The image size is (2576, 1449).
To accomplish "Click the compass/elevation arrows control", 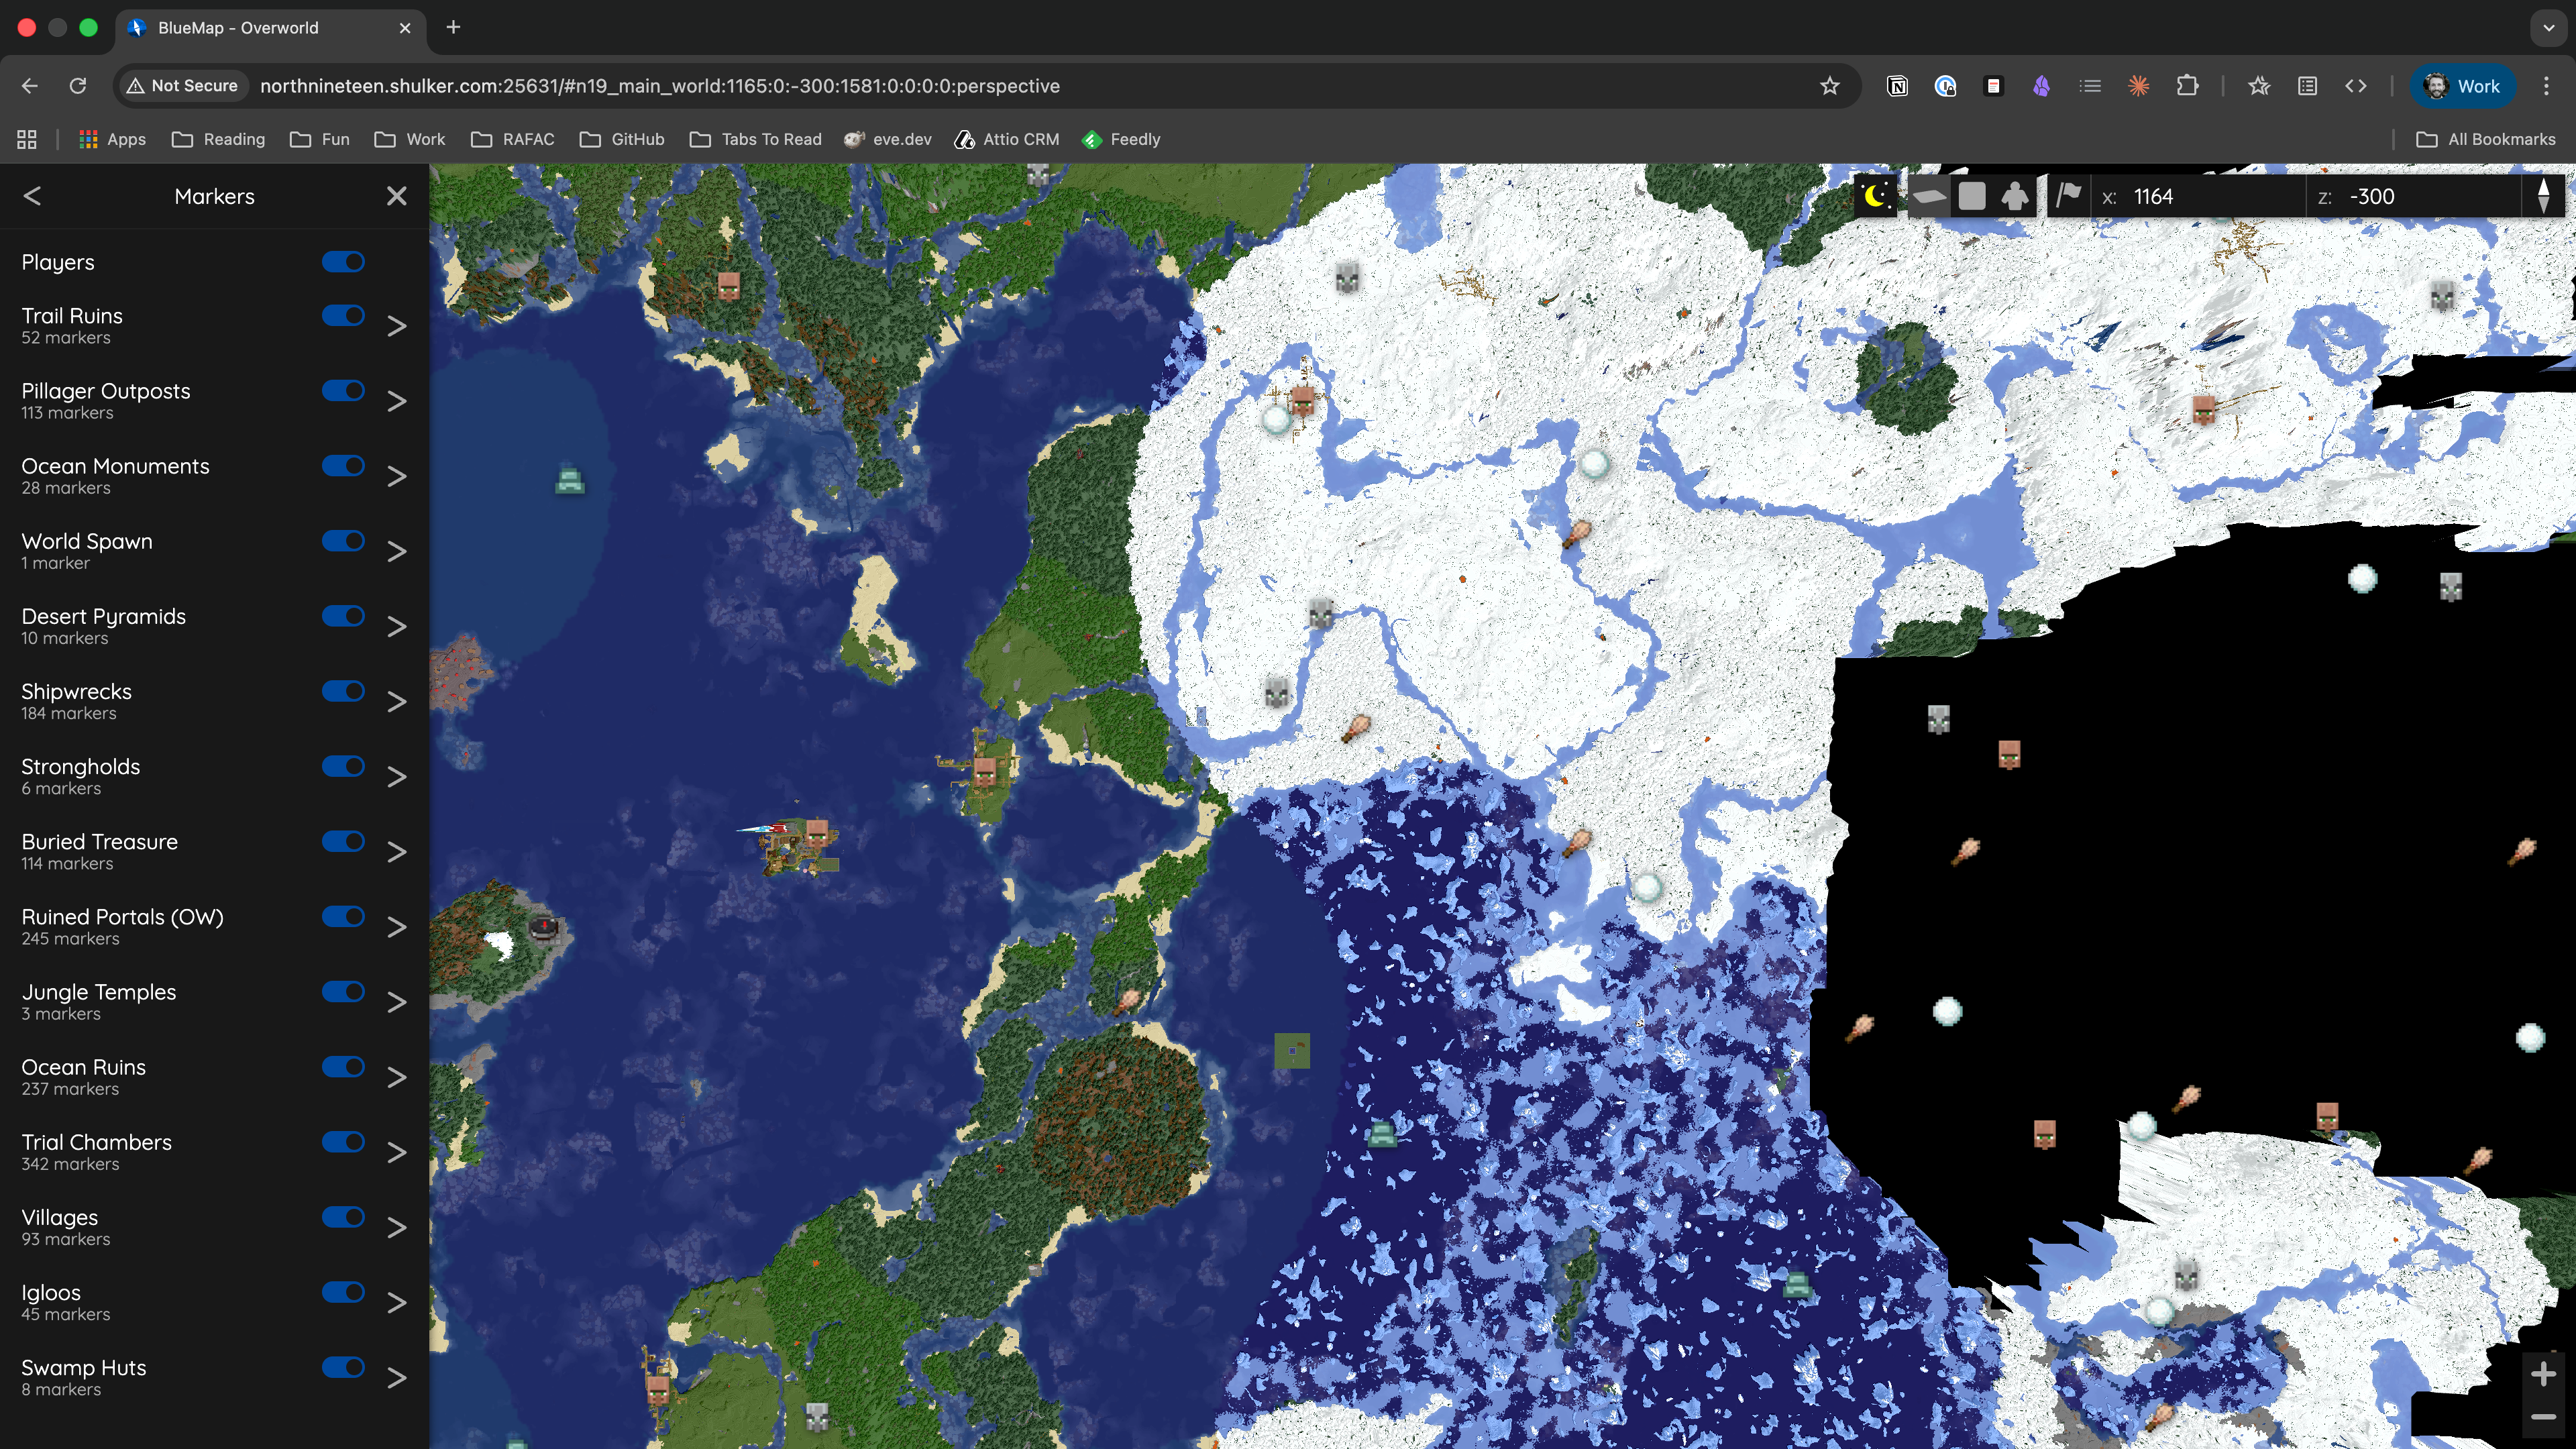I will 2545,195.
